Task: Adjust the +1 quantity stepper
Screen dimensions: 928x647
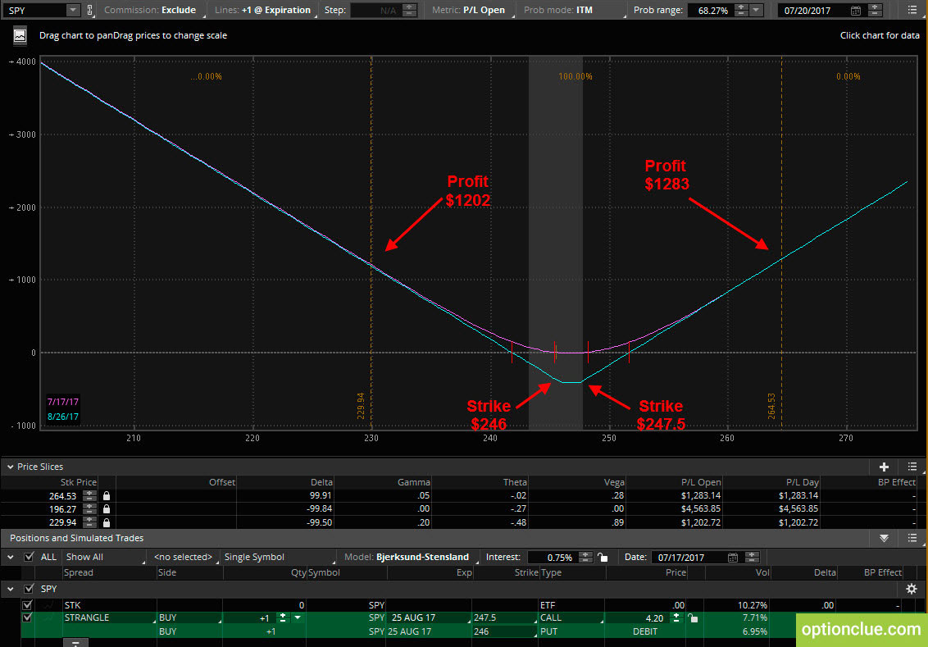Action: point(282,617)
